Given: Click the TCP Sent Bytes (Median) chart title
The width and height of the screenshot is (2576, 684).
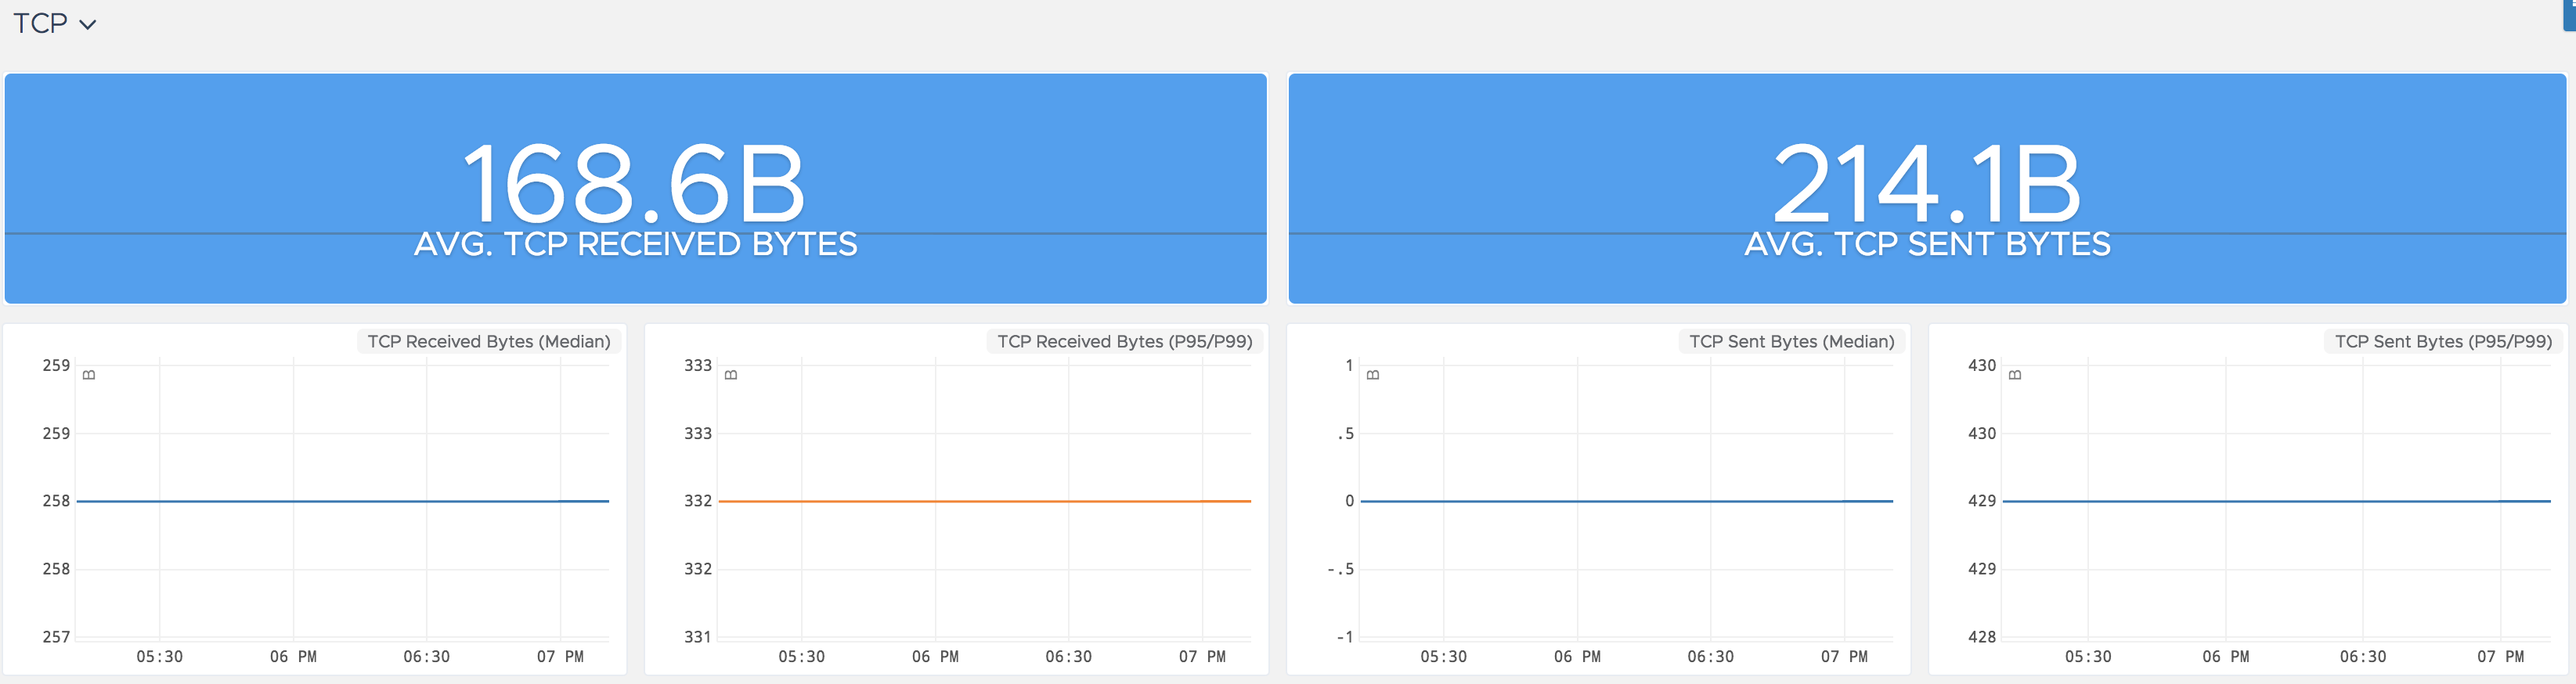Looking at the screenshot, I should pyautogui.click(x=1792, y=341).
